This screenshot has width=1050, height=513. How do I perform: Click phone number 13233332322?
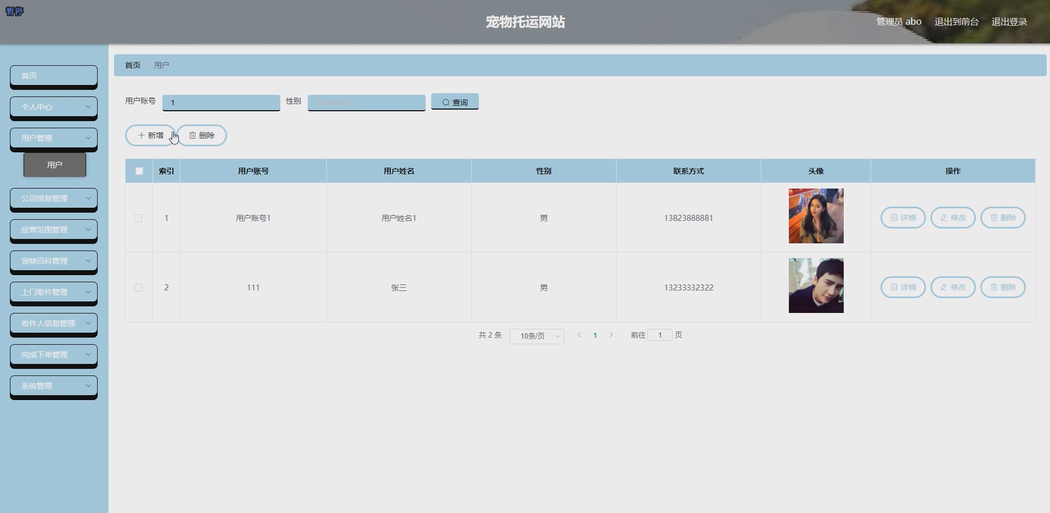[x=688, y=288]
